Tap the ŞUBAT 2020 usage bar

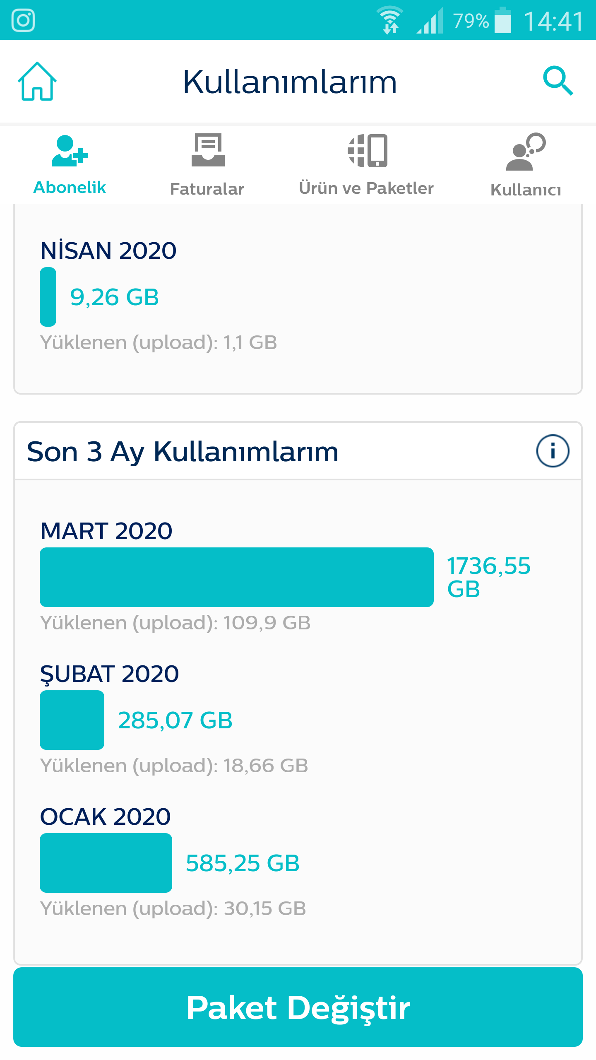tap(72, 720)
